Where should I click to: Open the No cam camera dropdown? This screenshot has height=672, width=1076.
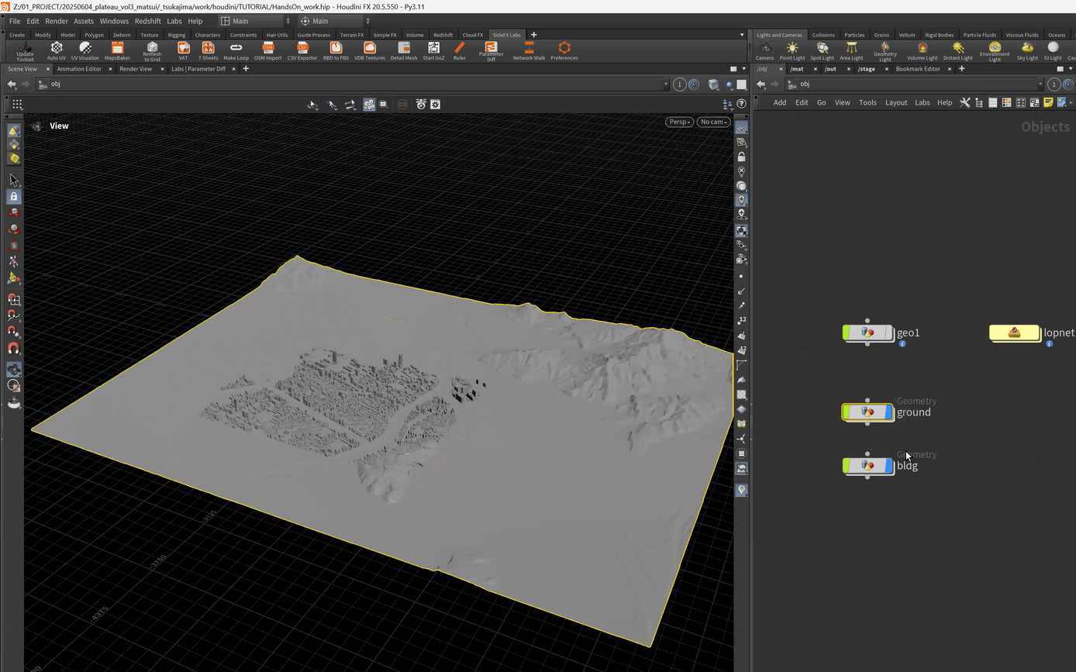click(713, 122)
